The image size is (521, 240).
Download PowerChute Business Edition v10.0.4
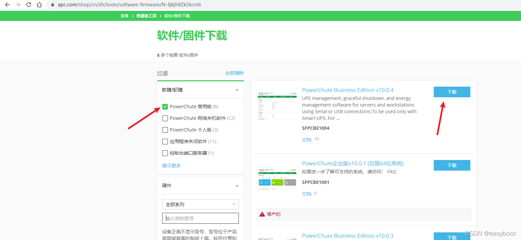pyautogui.click(x=452, y=92)
